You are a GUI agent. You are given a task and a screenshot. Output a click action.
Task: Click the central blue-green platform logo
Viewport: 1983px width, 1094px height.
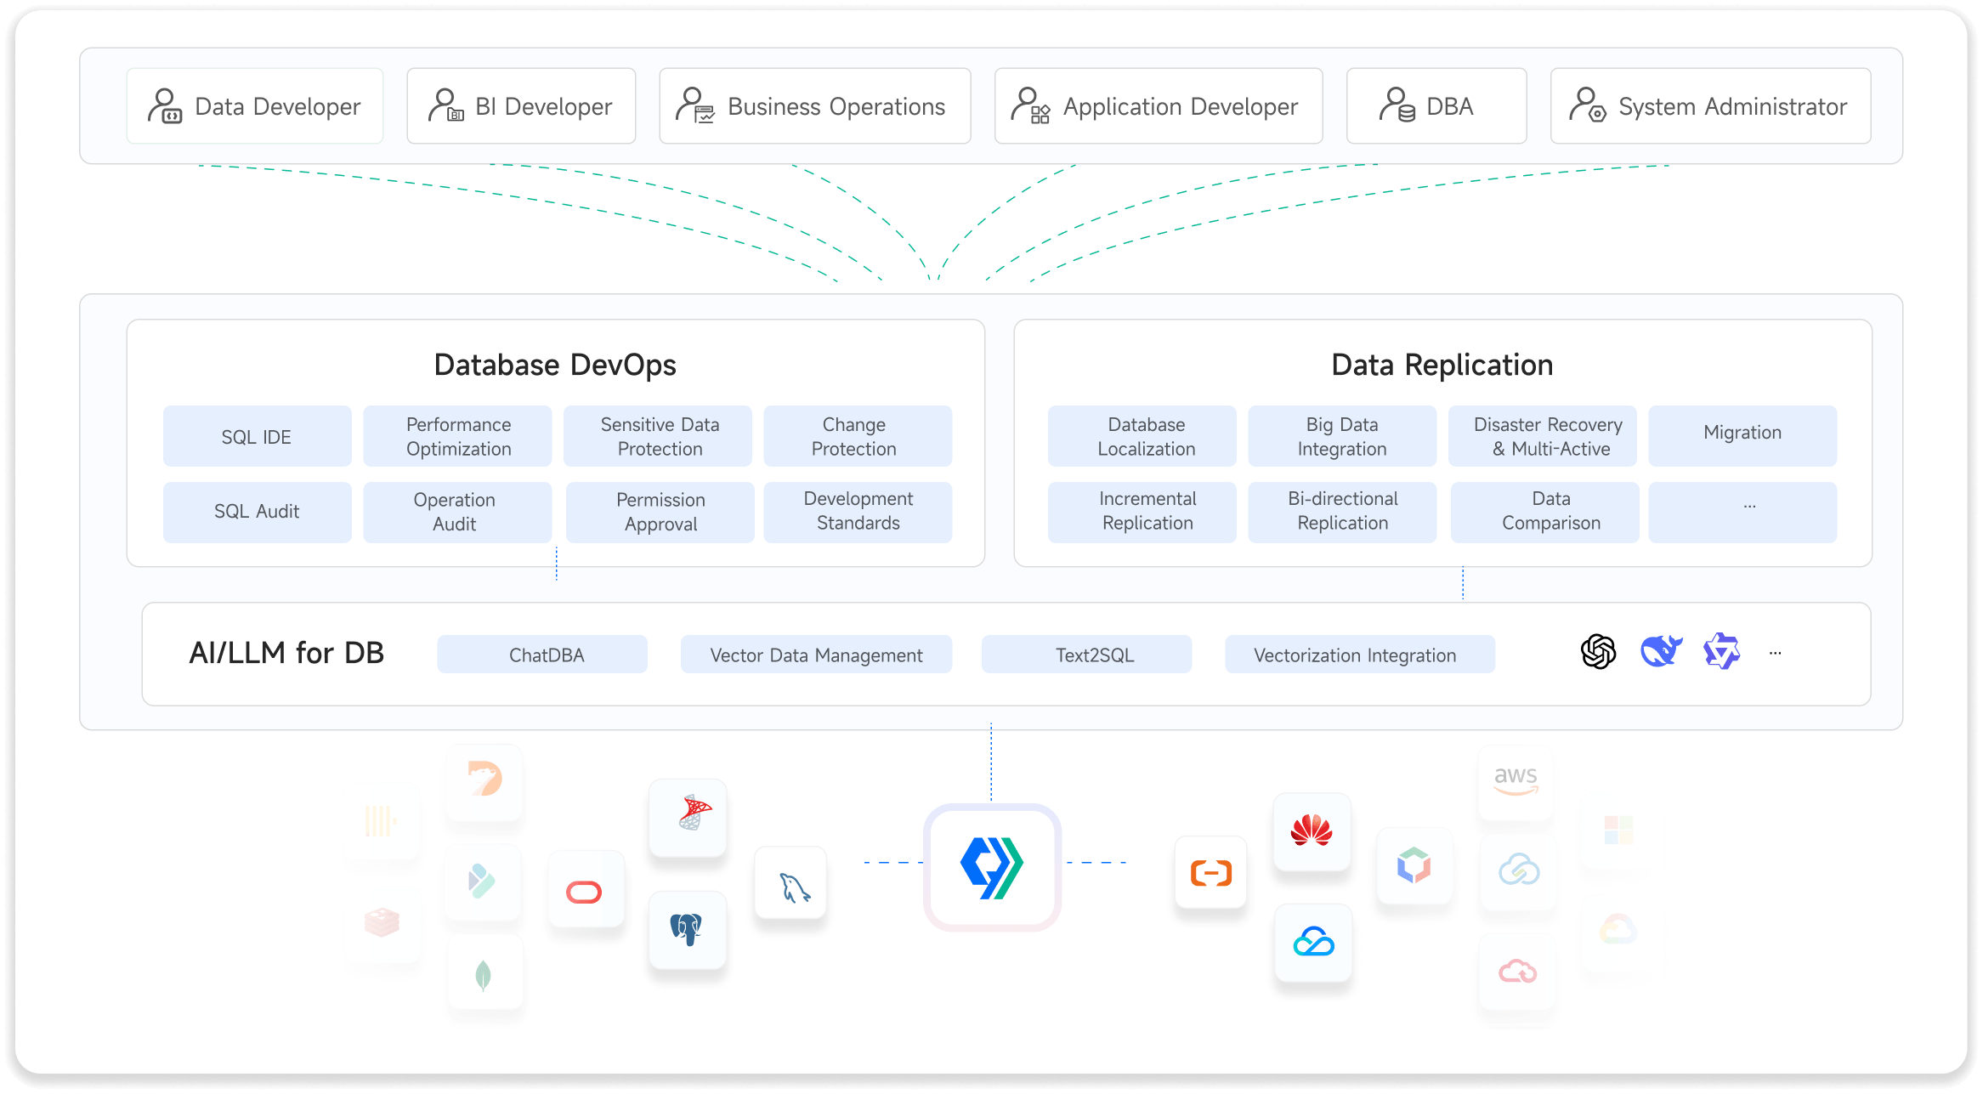(x=991, y=868)
